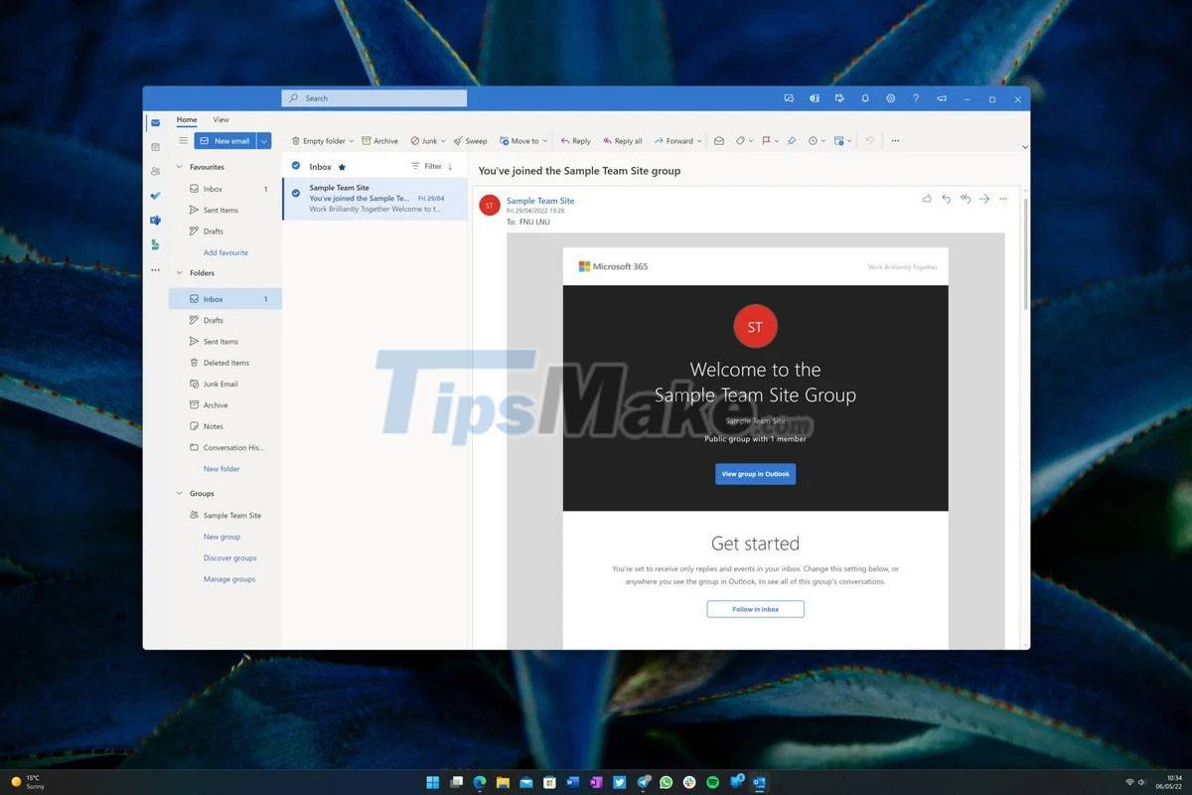Open Settings via the gear icon
1192x795 pixels.
click(890, 98)
